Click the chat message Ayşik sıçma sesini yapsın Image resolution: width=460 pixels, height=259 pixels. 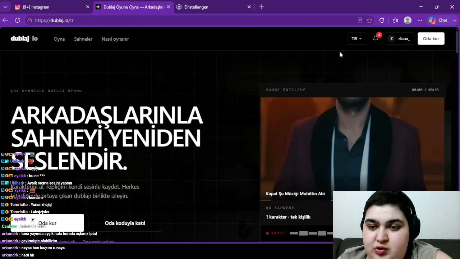[50, 183]
